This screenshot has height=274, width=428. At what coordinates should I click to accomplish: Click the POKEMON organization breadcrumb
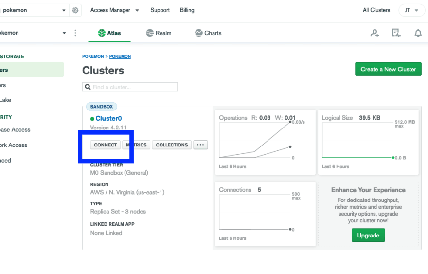point(93,56)
